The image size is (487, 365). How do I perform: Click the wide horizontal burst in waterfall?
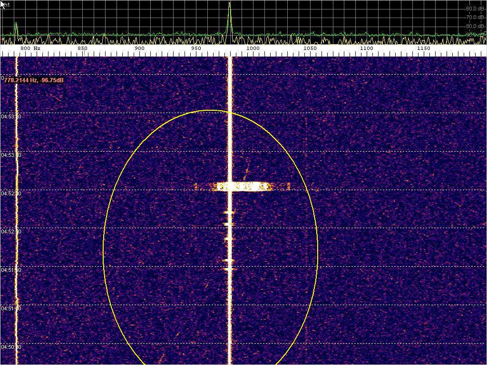click(x=243, y=186)
